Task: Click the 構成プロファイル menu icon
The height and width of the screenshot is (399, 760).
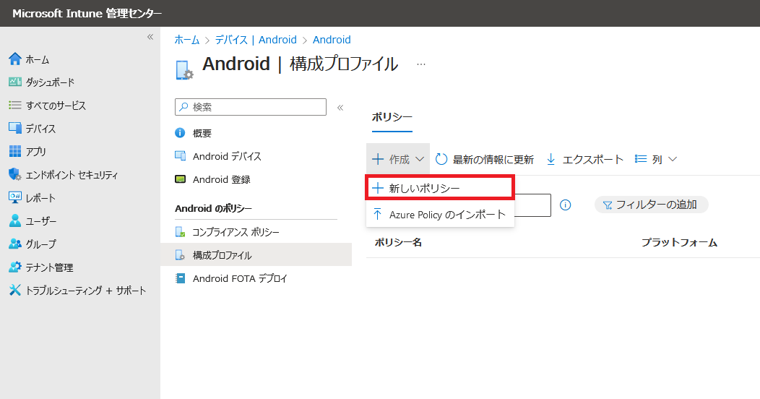Action: click(180, 255)
